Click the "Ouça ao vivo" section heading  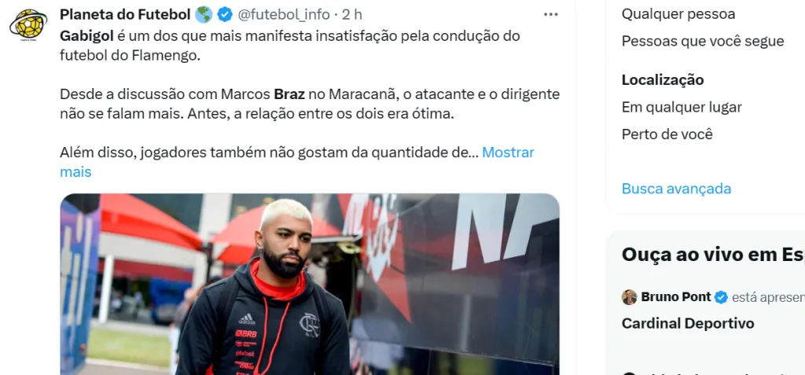[x=713, y=255]
